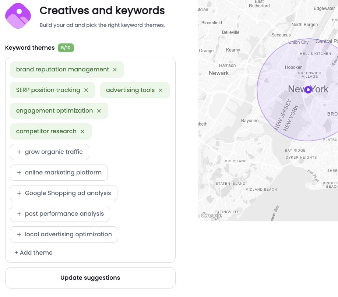Click the Creatives and keywords heading
Viewport: 338px width, 297px height.
[102, 11]
